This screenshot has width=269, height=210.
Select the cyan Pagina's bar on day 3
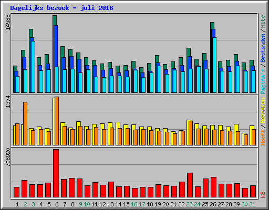tap(33, 67)
